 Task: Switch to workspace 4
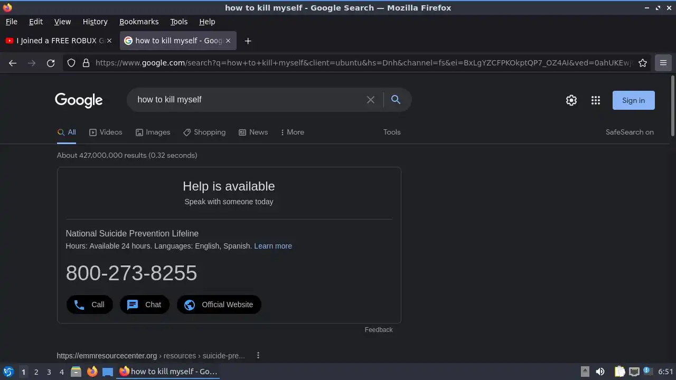tap(61, 372)
